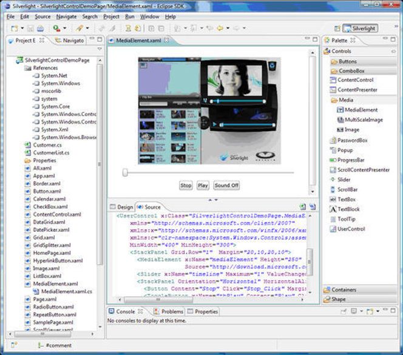This screenshot has width=403, height=355.
Task: Expand the Buttons palette folder
Action: (x=364, y=61)
